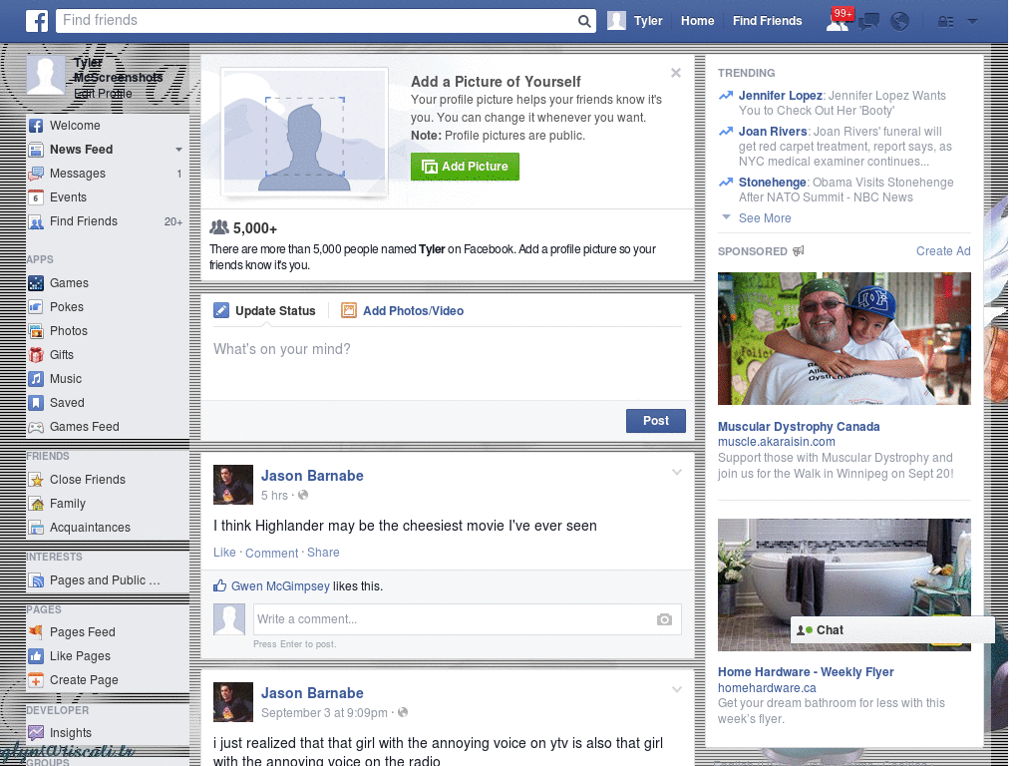Viewport: 1021px width, 766px height.
Task: Open the messages chat bubbles icon
Action: point(868,22)
